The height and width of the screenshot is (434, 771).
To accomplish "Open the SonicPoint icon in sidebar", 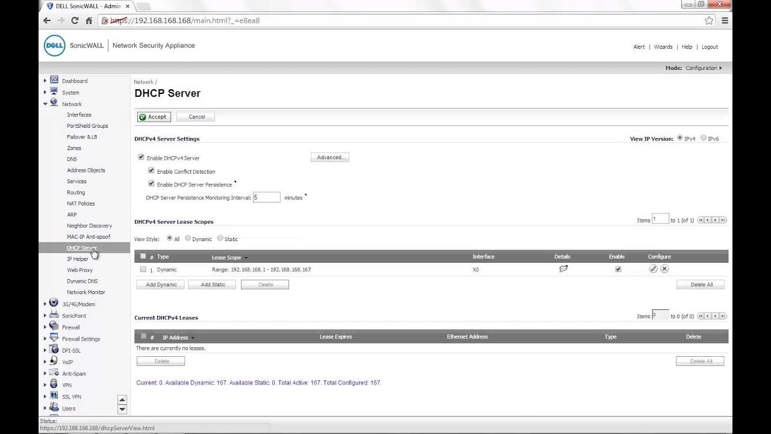I will pos(54,315).
